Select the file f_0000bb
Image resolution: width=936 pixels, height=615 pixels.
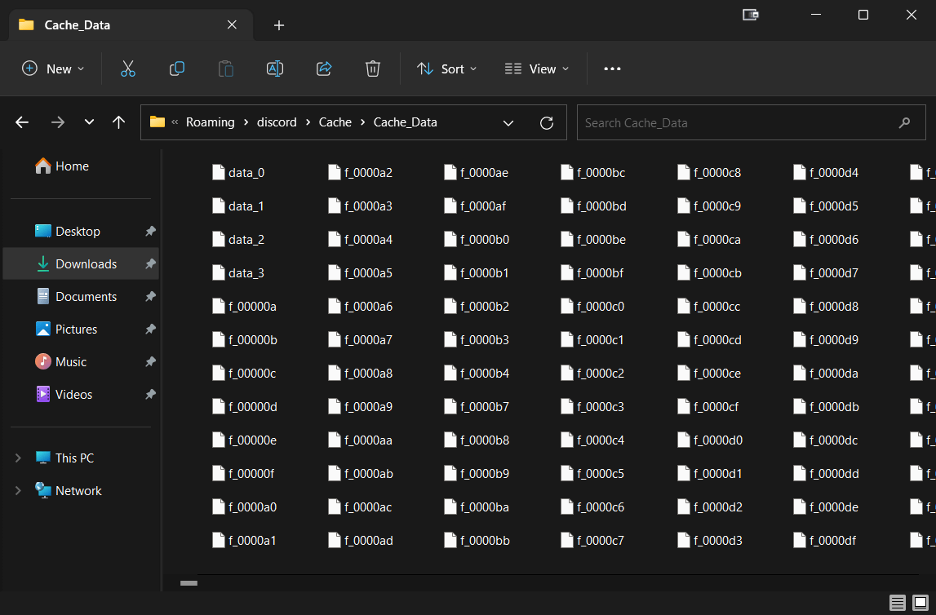[x=477, y=541]
